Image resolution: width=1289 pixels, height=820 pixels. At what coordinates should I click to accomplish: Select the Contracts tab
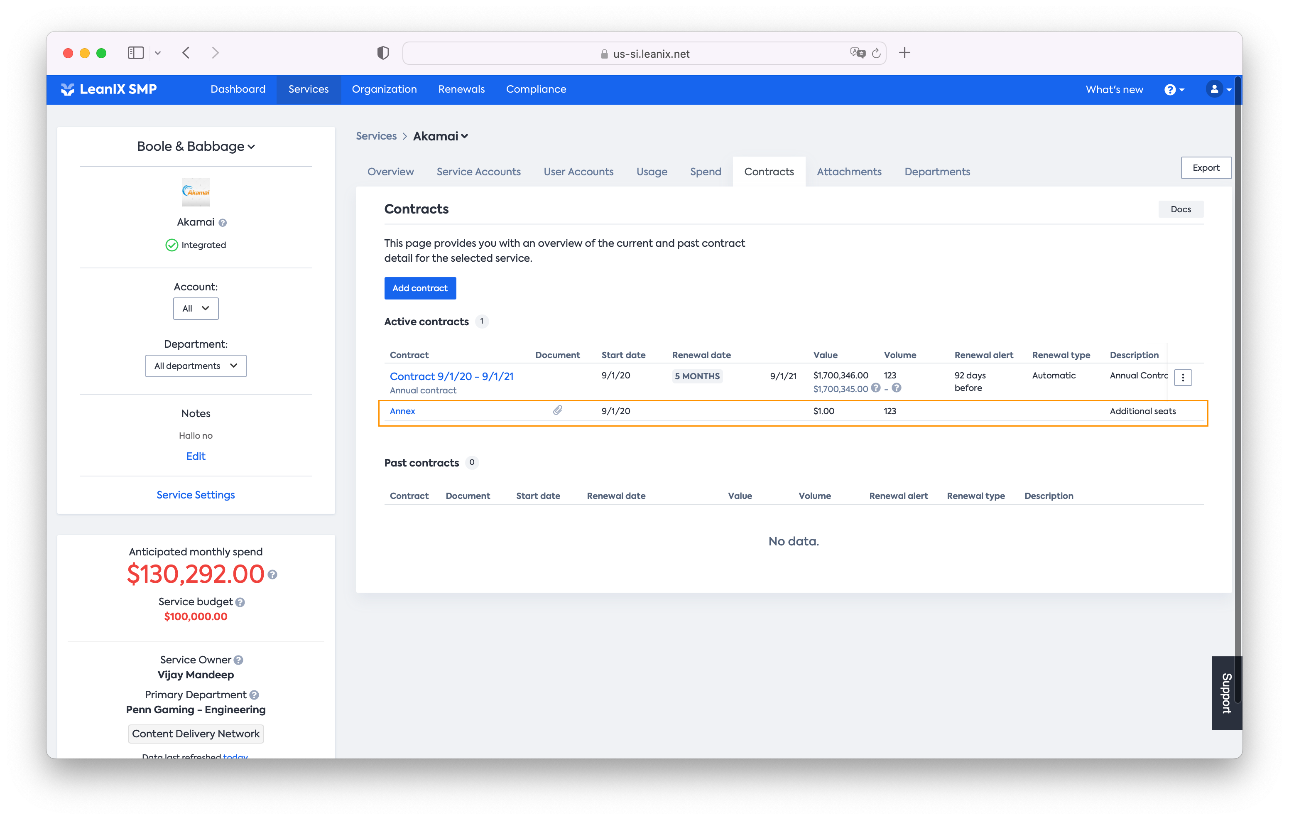(769, 172)
